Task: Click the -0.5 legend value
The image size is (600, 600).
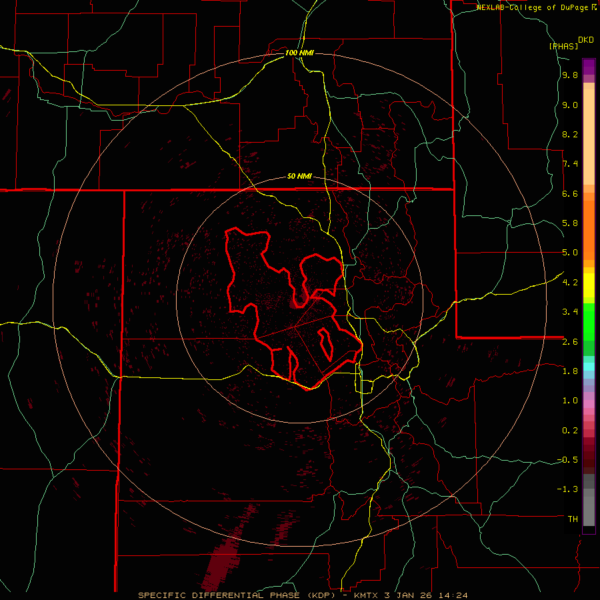Action: [x=567, y=459]
